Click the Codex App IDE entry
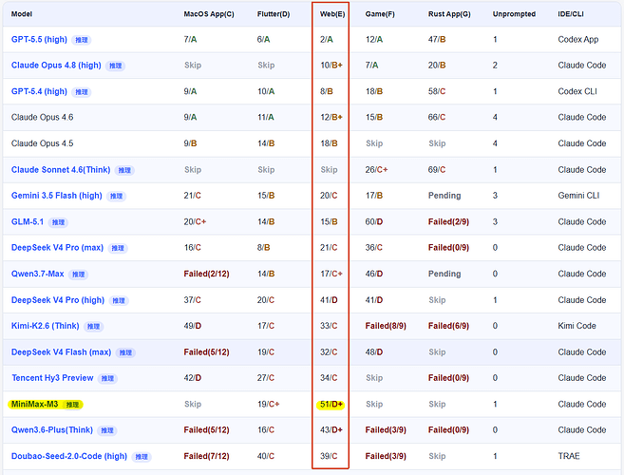The width and height of the screenshot is (624, 475). 578,39
